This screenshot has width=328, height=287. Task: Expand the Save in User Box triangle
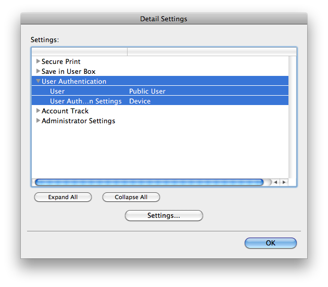click(x=38, y=71)
